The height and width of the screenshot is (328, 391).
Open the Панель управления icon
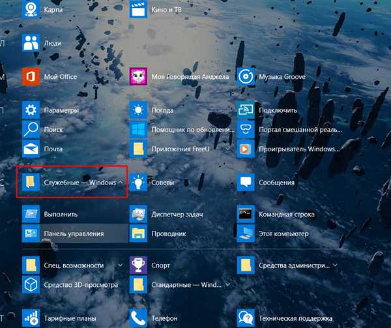31,233
